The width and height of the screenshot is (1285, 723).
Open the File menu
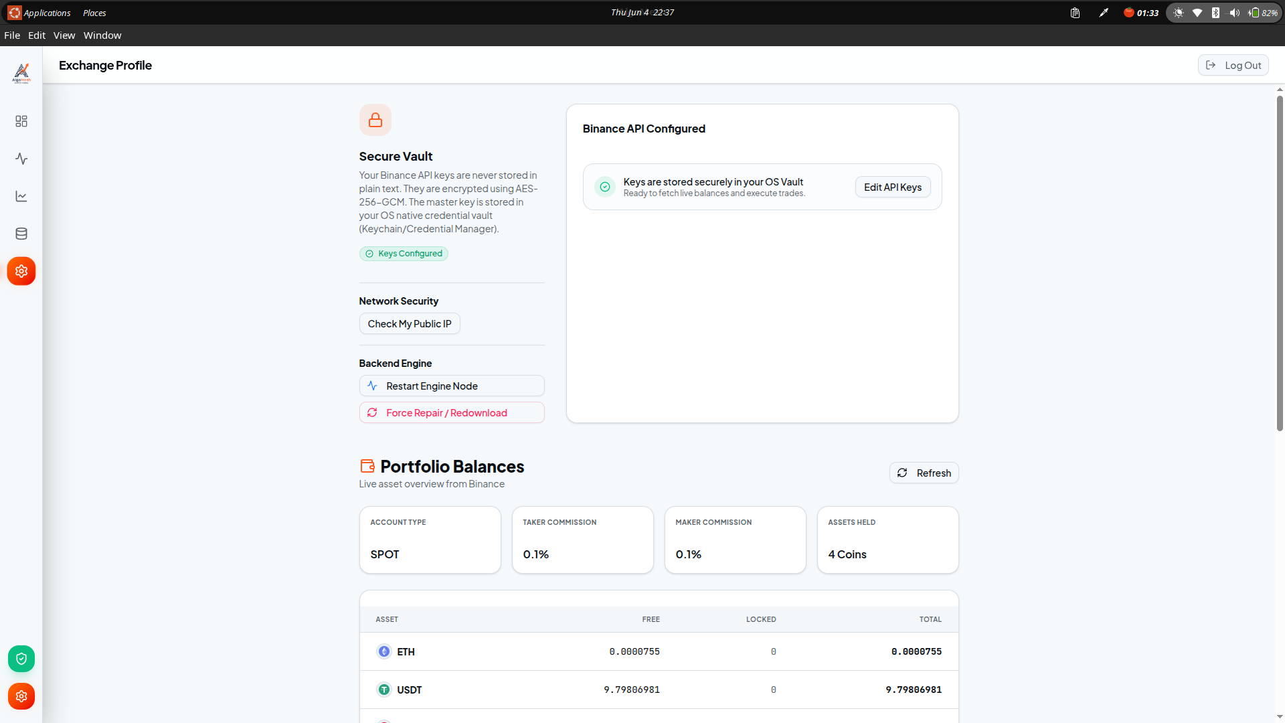pos(12,35)
